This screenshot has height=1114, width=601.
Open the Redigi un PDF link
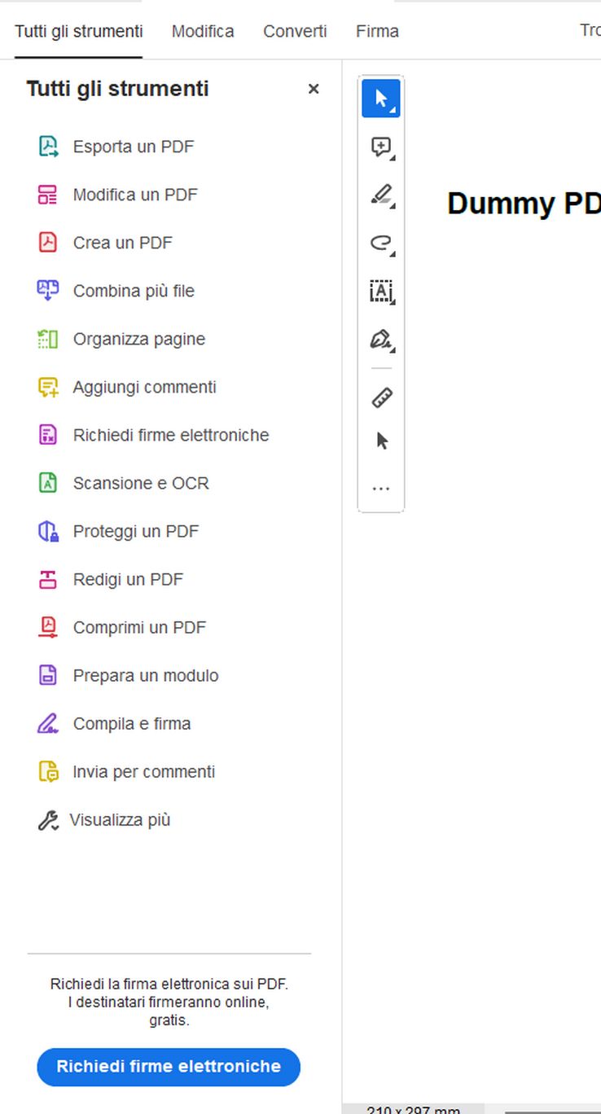coord(128,579)
